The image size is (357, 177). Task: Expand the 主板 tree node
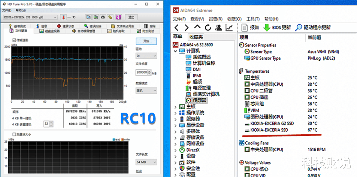(x=175, y=107)
